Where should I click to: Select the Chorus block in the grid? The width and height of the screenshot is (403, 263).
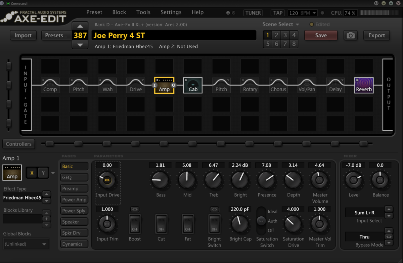(x=278, y=85)
